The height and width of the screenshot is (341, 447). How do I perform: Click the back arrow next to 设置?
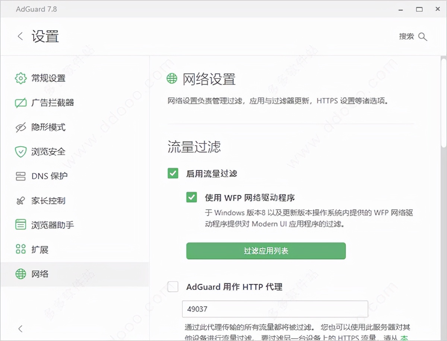(20, 36)
